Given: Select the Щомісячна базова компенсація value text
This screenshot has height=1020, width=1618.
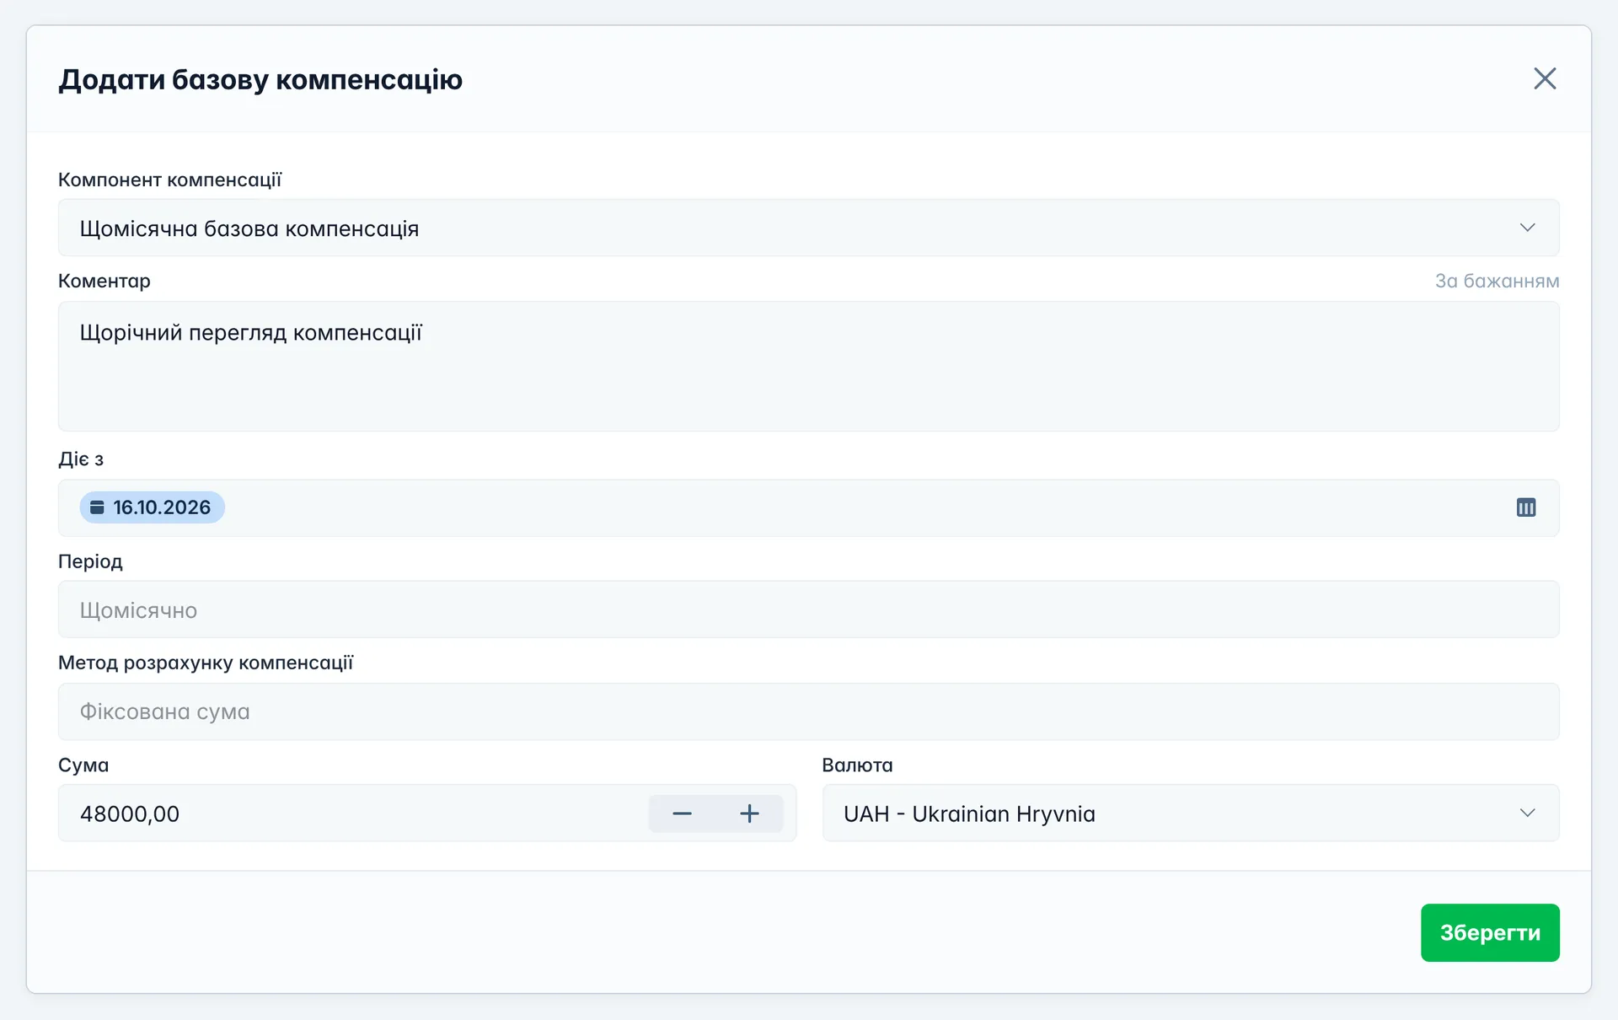Looking at the screenshot, I should 249,228.
